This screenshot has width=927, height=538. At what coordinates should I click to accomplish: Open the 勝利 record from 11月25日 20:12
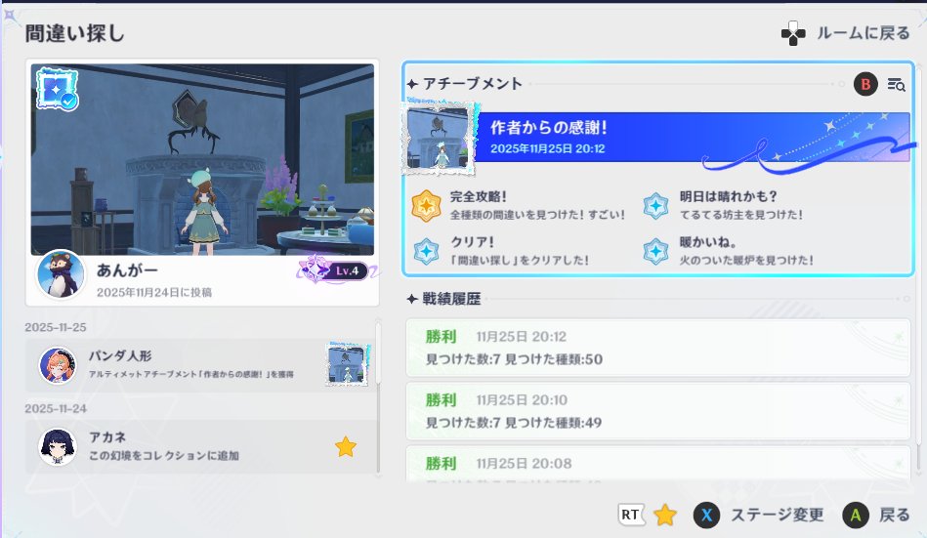click(658, 348)
